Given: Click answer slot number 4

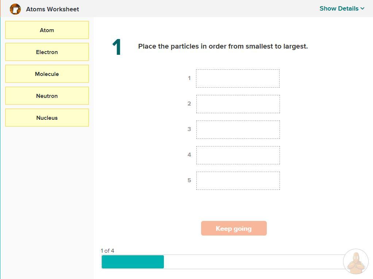Looking at the screenshot, I should click(x=238, y=155).
